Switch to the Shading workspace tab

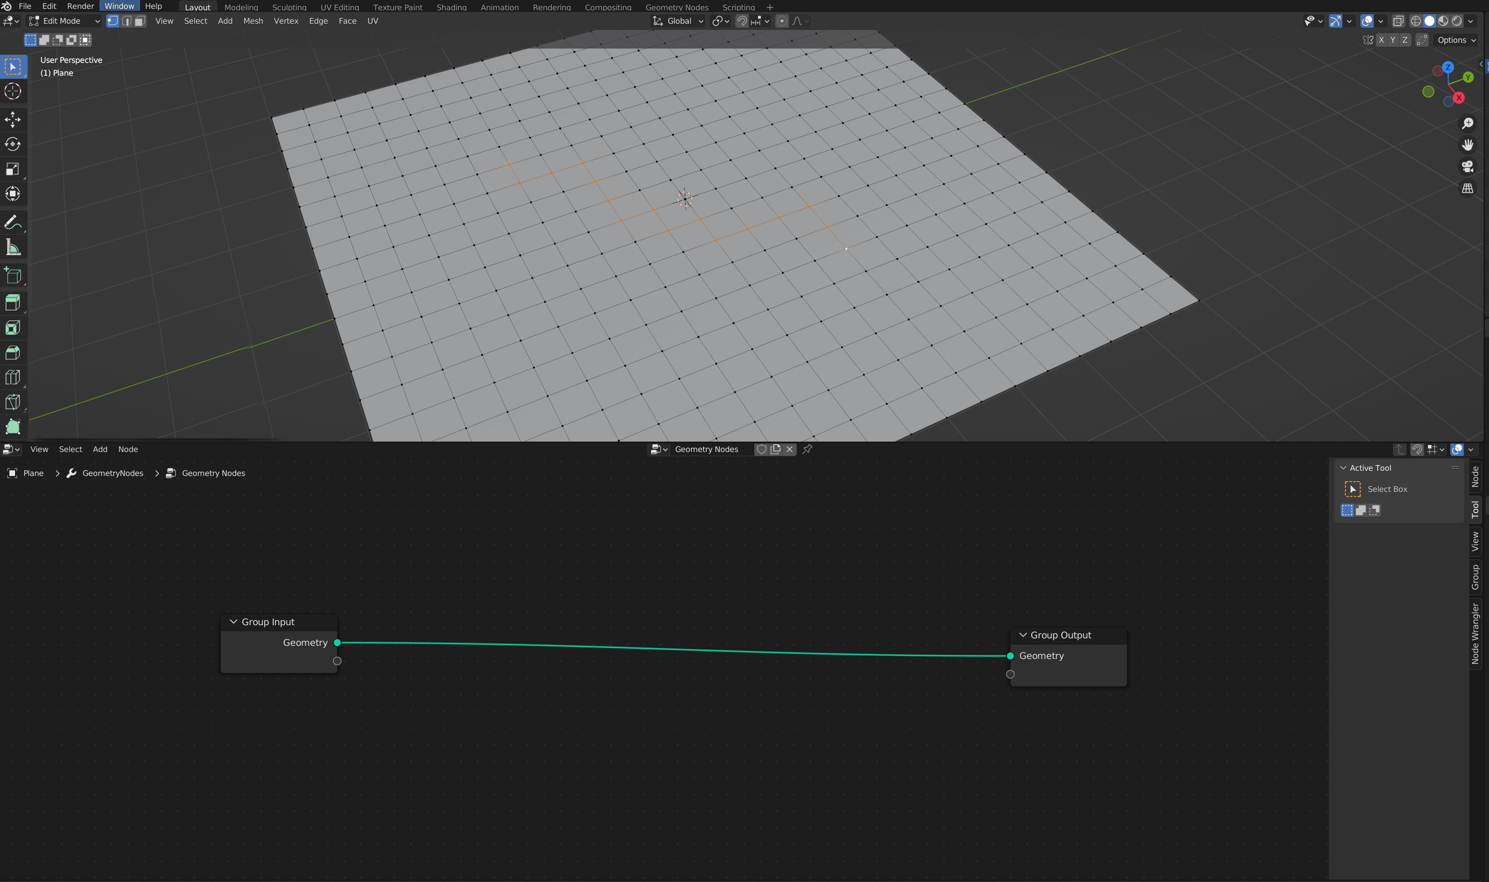click(x=451, y=7)
